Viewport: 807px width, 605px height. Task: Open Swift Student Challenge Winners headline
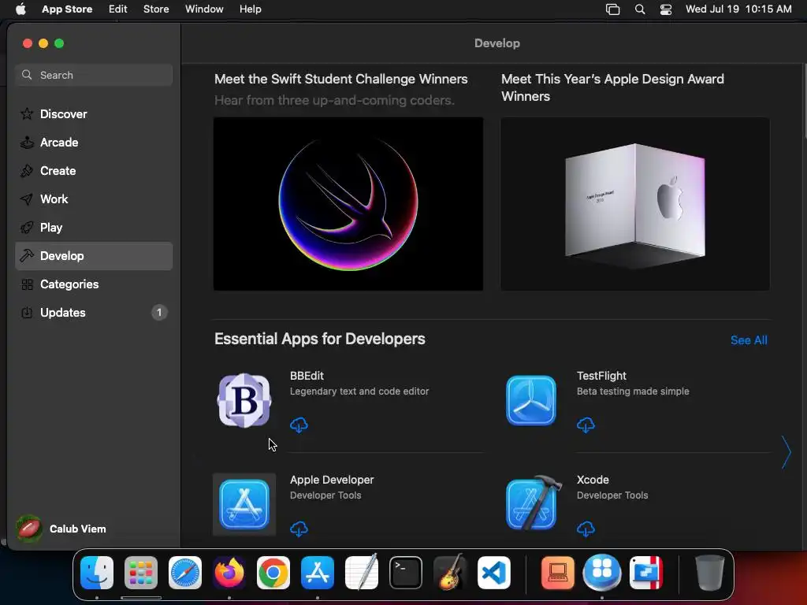pos(340,79)
